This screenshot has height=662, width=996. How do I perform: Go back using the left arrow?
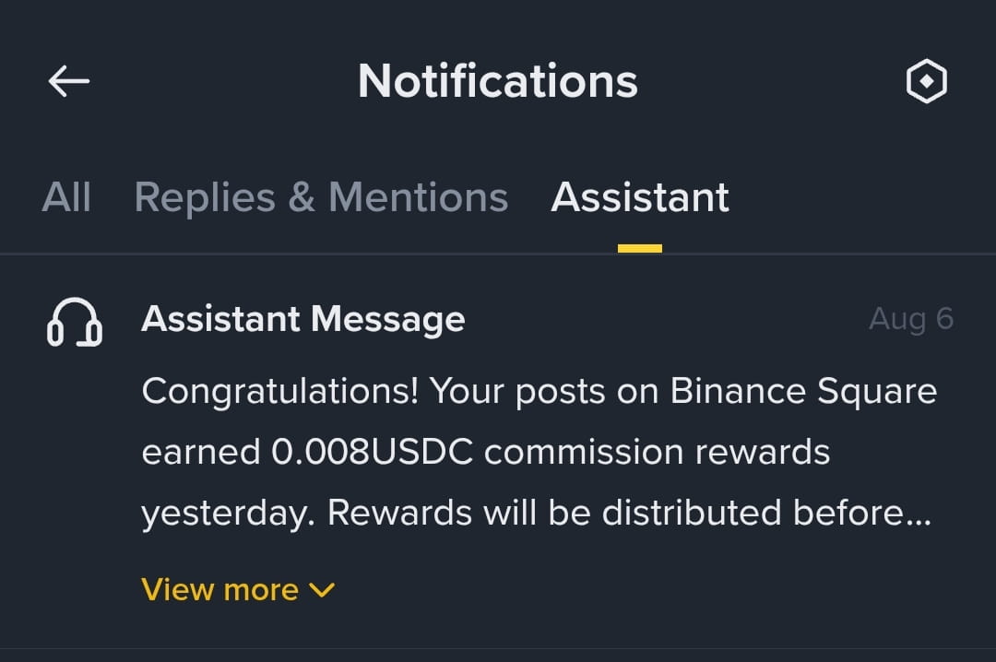tap(68, 81)
